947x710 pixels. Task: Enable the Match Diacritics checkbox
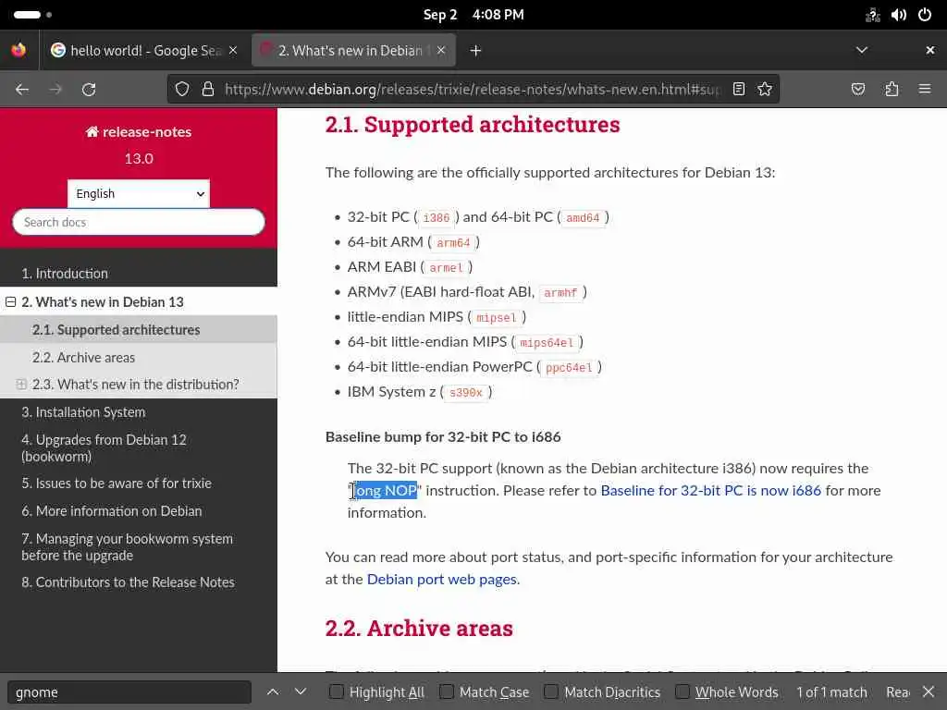pyautogui.click(x=551, y=692)
